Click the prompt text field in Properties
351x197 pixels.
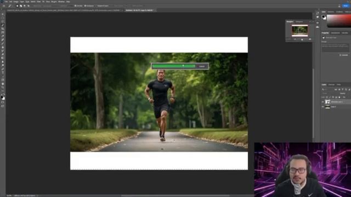tap(335, 48)
